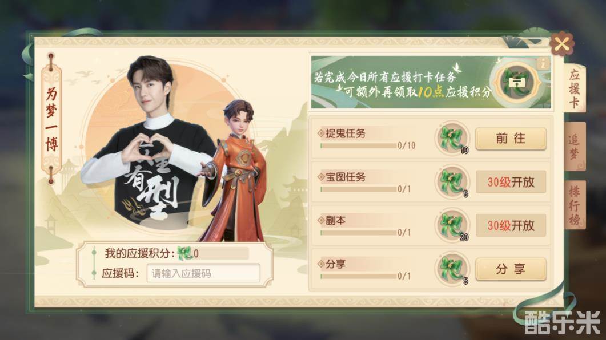Open the 排行榜 tab
Viewport: 606px width, 340px height.
point(575,205)
